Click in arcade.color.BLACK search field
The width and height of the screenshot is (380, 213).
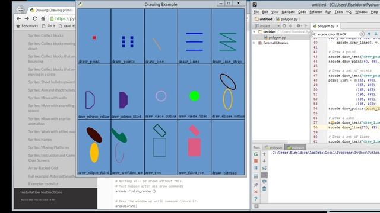coord(337,34)
